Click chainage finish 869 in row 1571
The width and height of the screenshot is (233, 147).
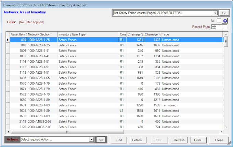coord(153,89)
